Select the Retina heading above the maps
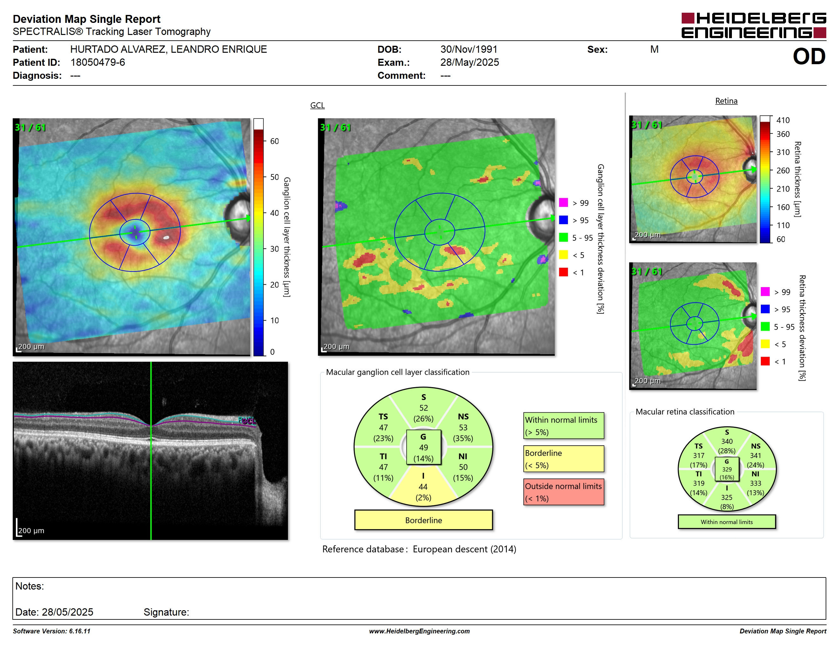Viewport: 839px width, 648px height. (726, 101)
